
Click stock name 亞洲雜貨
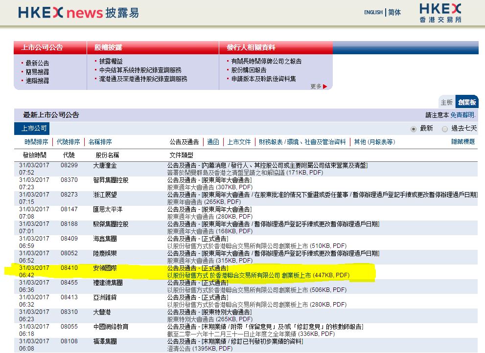coord(105,298)
